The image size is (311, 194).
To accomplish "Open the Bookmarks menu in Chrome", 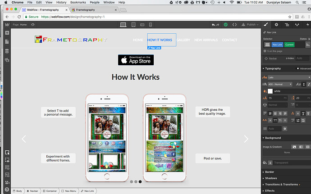I will [78, 2].
